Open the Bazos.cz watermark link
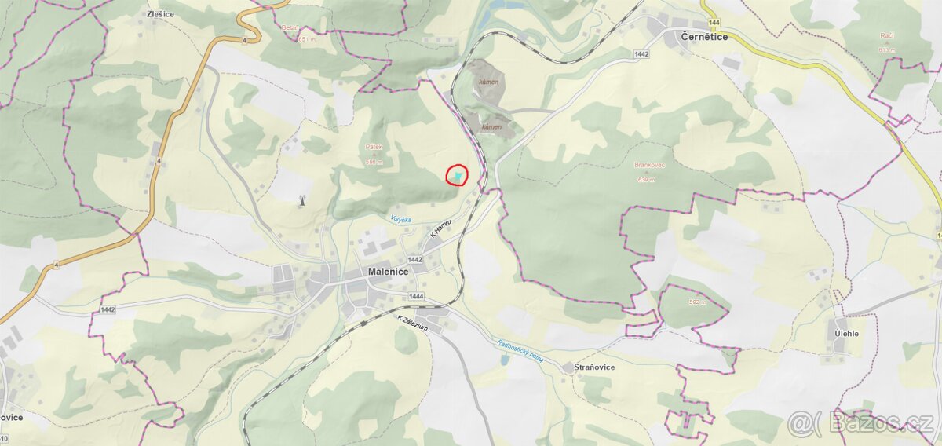The image size is (942, 446). (862, 422)
